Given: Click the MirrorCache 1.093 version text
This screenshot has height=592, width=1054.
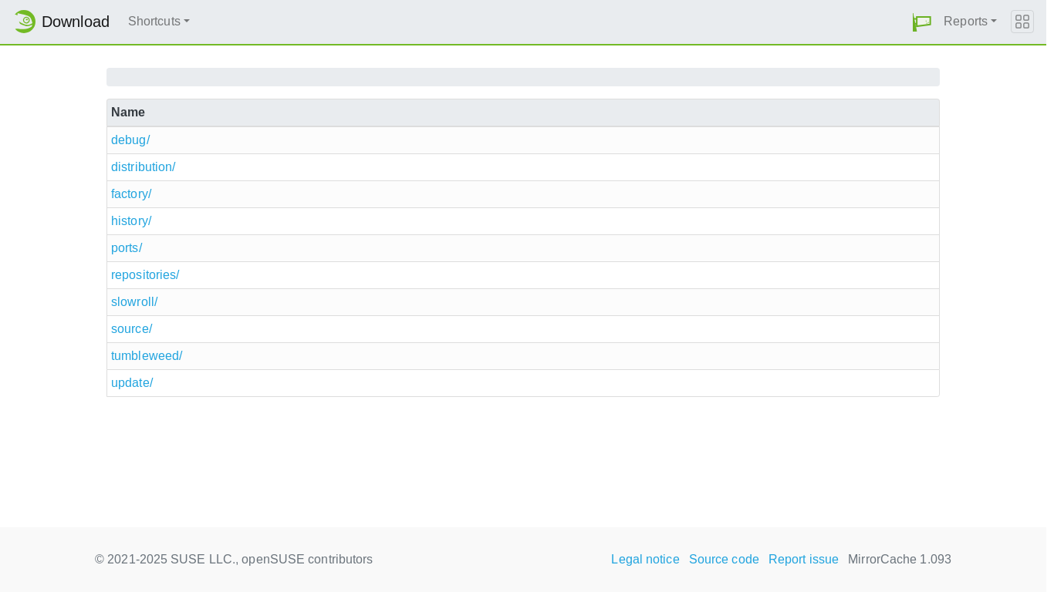Looking at the screenshot, I should (x=900, y=560).
